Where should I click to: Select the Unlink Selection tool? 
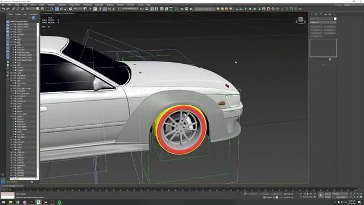coord(18,9)
